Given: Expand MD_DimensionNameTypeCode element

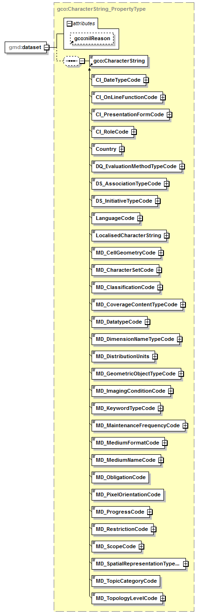Looking at the screenshot, I should point(180,339).
